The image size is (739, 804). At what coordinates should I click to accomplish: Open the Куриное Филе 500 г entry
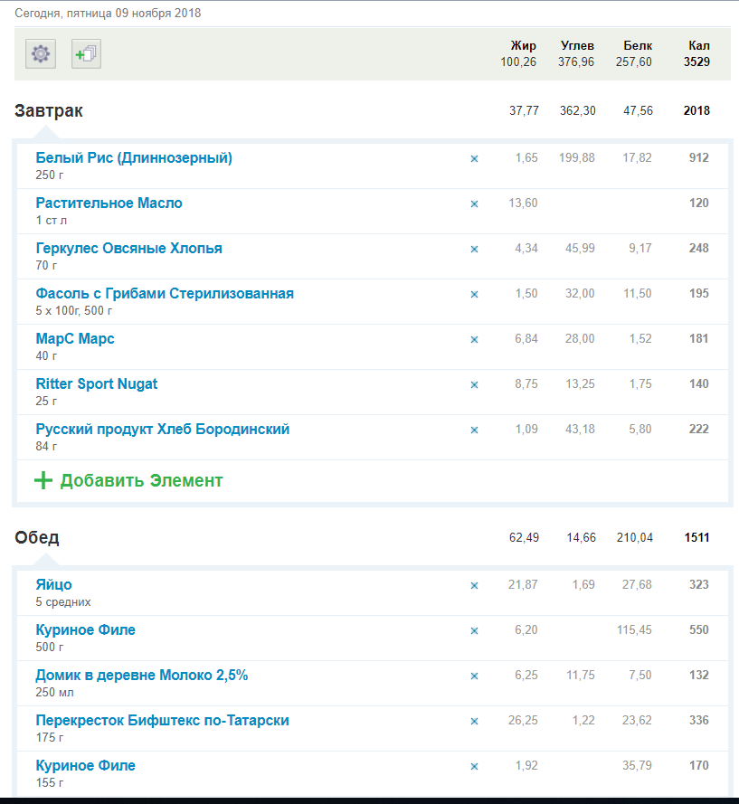pyautogui.click(x=86, y=630)
